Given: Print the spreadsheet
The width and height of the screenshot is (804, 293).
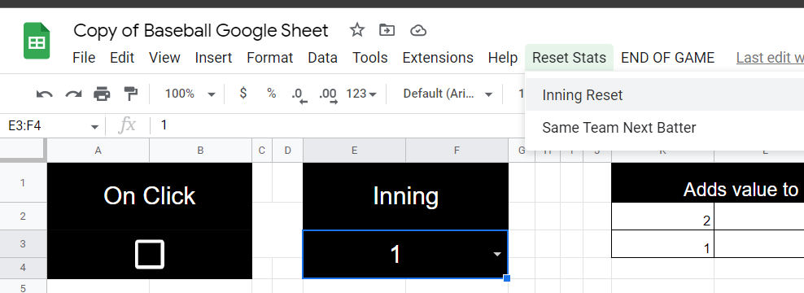Looking at the screenshot, I should 102,94.
